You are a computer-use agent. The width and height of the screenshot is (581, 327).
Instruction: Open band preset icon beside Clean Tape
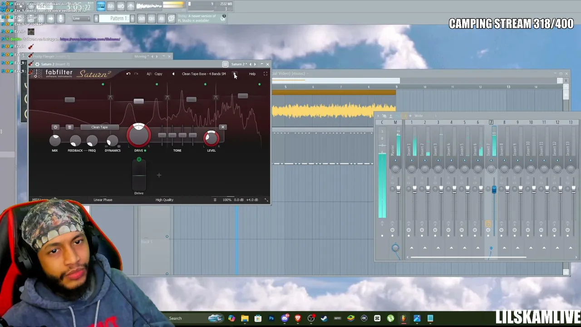tap(69, 127)
